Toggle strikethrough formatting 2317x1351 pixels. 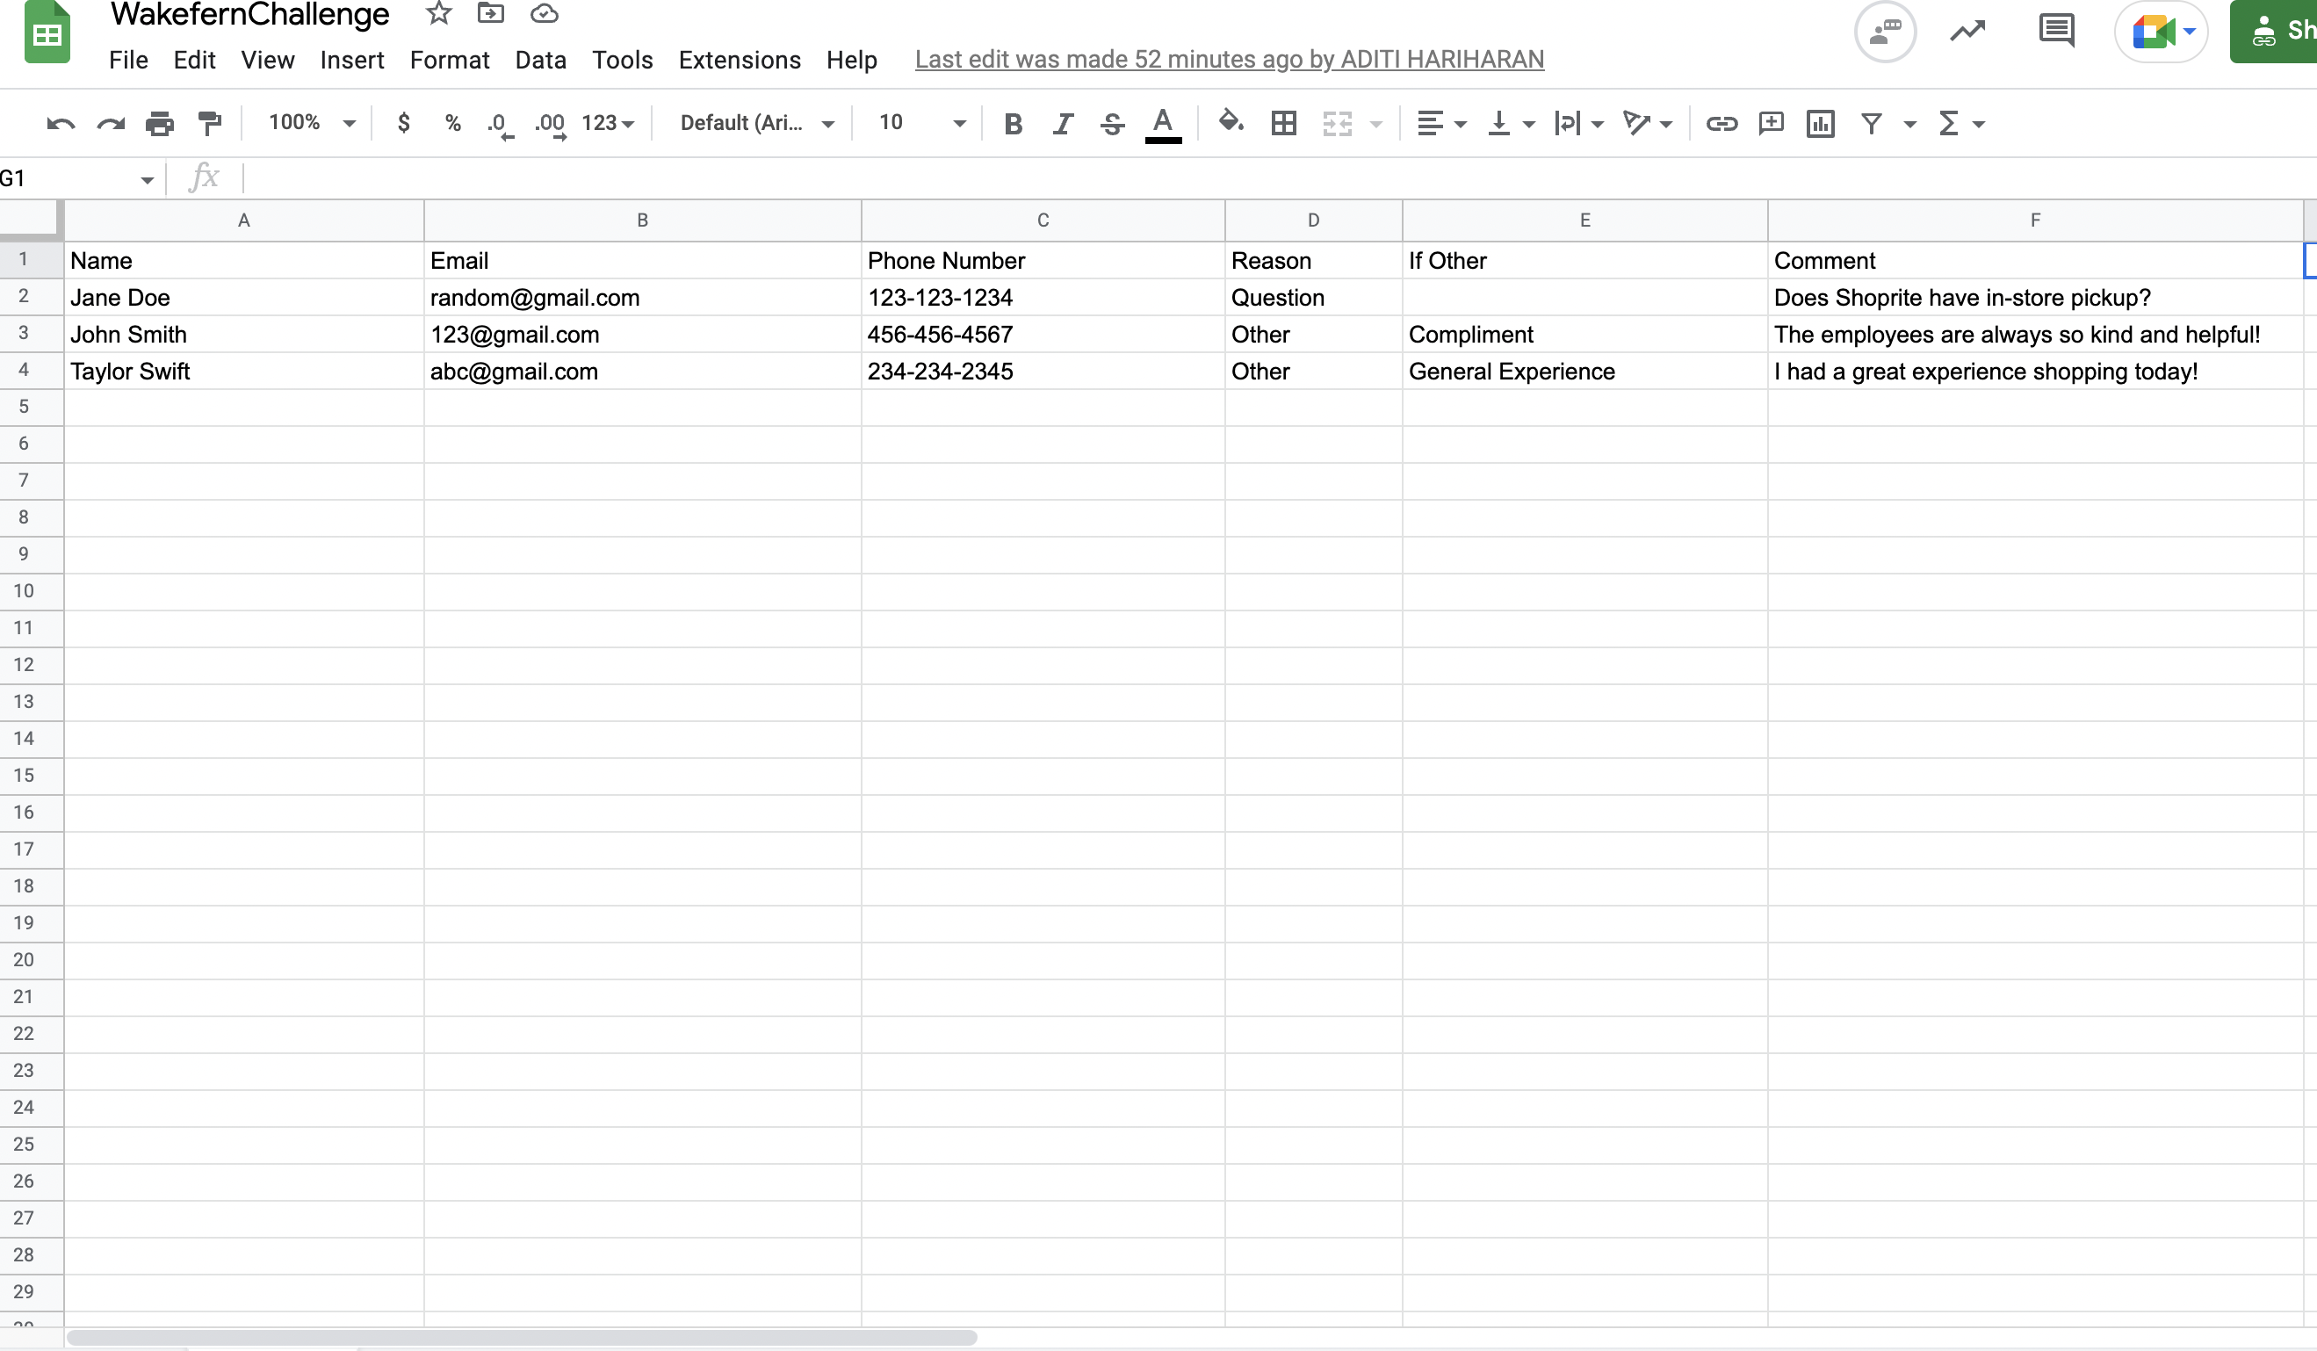(1113, 123)
